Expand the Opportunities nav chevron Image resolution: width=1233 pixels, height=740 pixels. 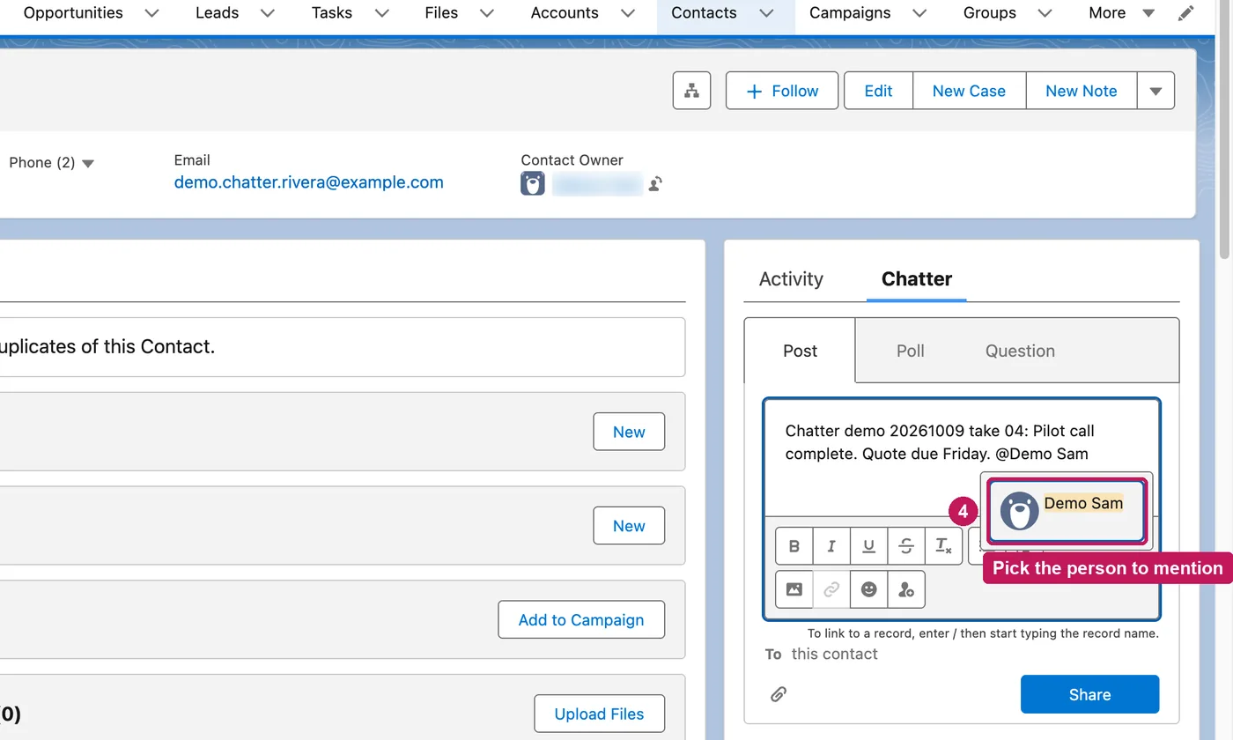pos(151,13)
